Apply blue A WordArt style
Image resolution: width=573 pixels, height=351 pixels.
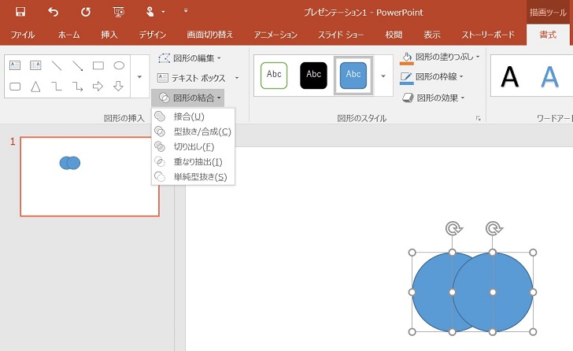(x=549, y=76)
